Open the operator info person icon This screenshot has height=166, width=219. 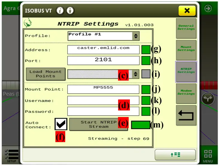click(x=70, y=10)
